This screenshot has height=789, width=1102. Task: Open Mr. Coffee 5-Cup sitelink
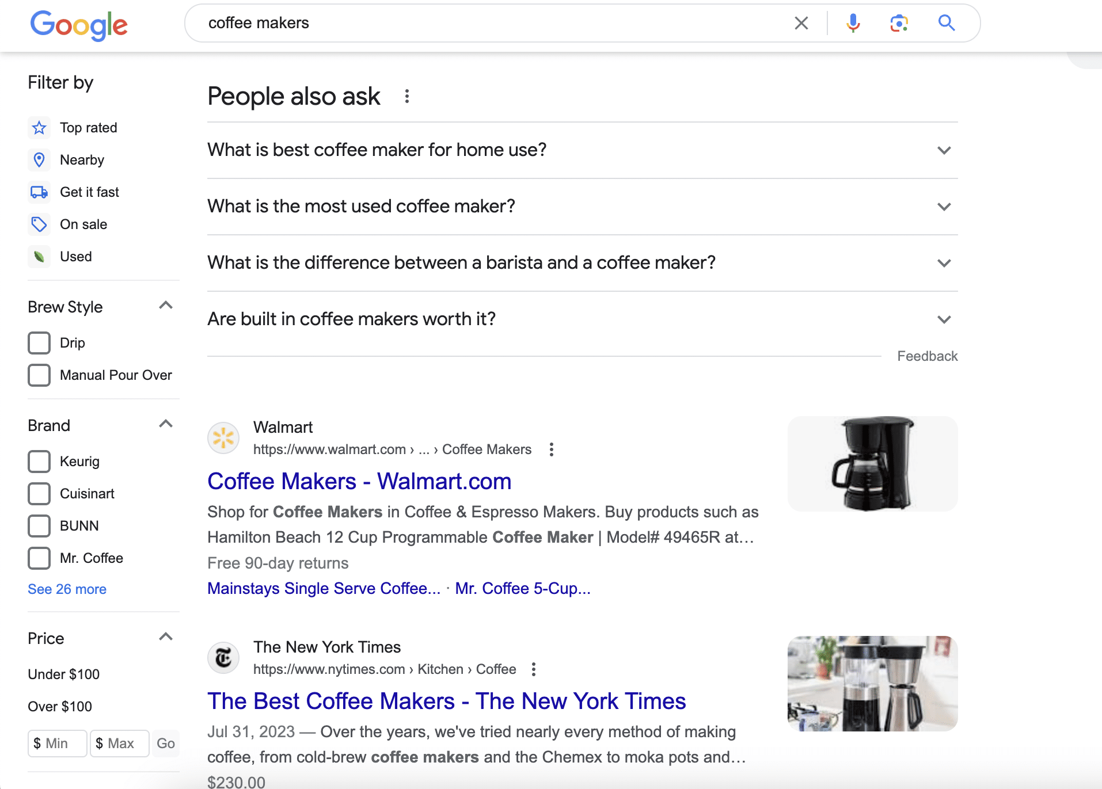point(523,589)
